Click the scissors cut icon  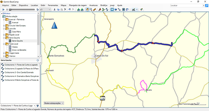coord(54,10)
